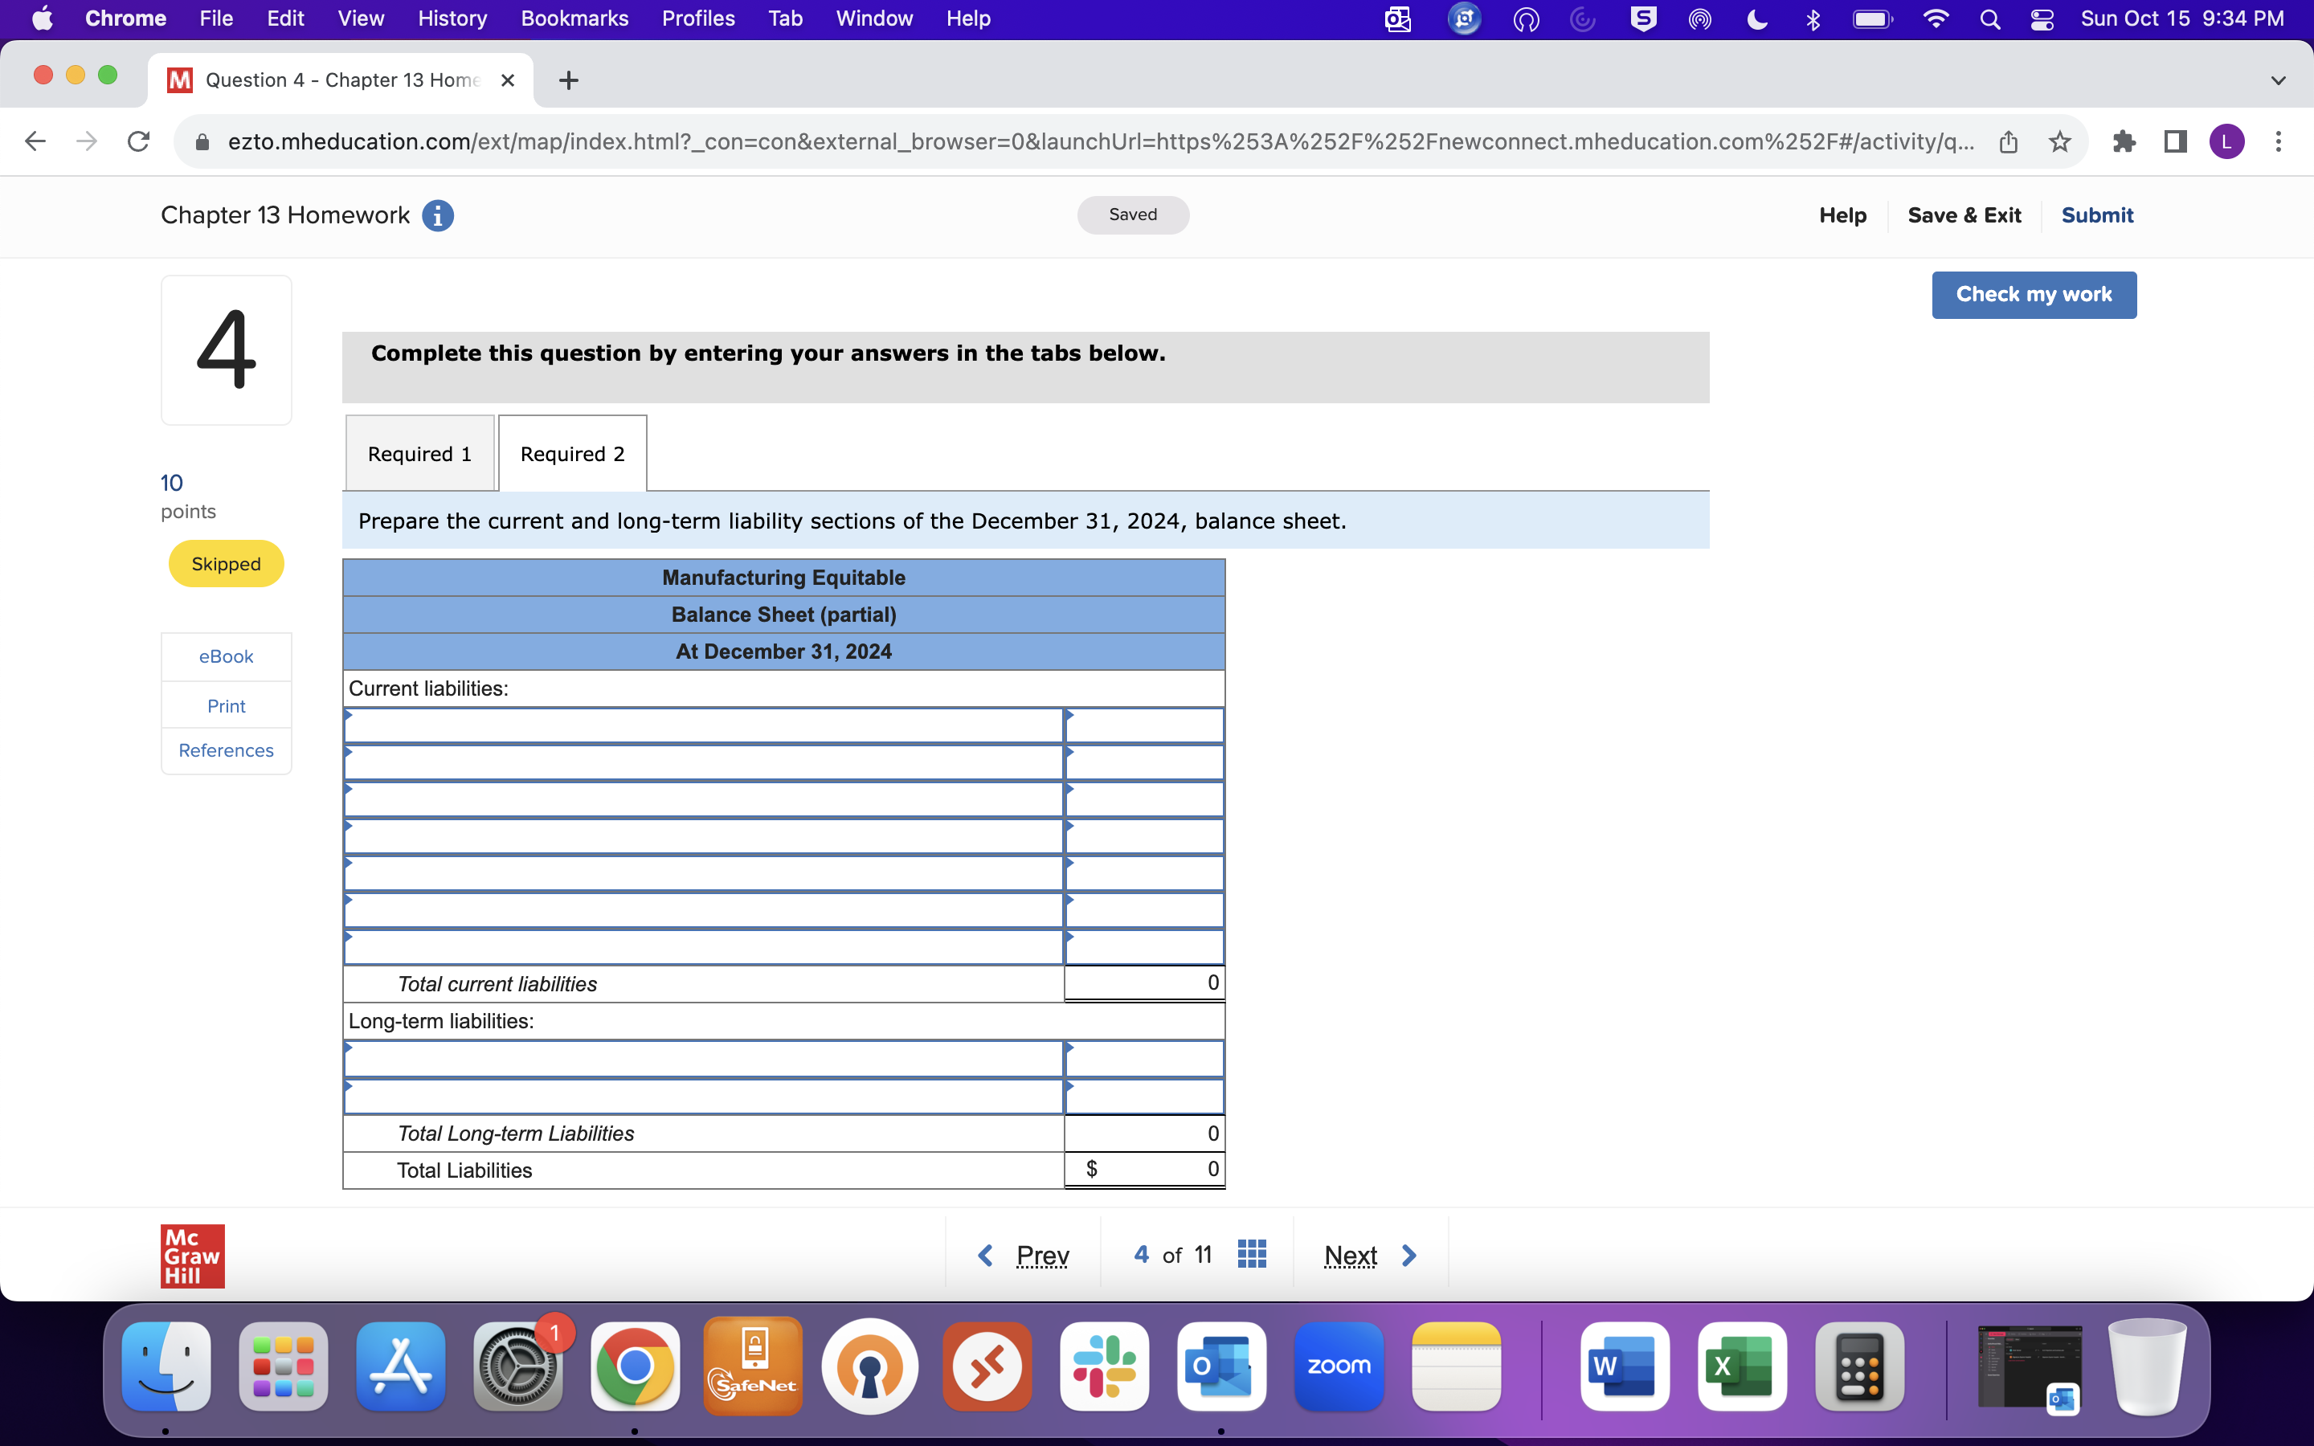2314x1446 pixels.
Task: Click the Print link
Action: (225, 705)
